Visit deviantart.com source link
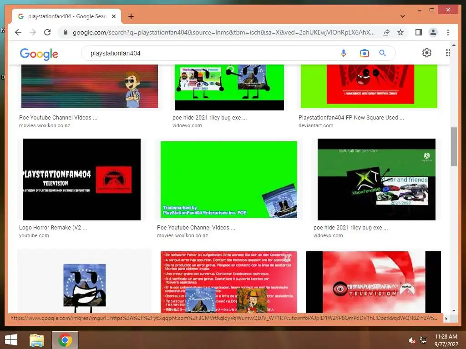The height and width of the screenshot is (349, 466). [x=316, y=125]
